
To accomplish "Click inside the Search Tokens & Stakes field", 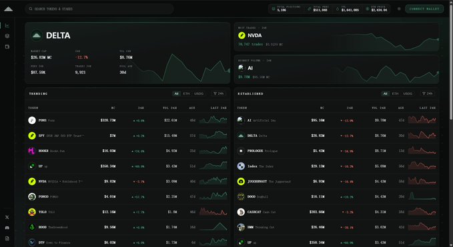I will (99, 9).
